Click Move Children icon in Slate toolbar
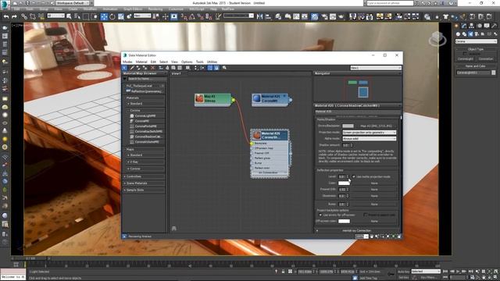This screenshot has height=281, width=500. 161,68
